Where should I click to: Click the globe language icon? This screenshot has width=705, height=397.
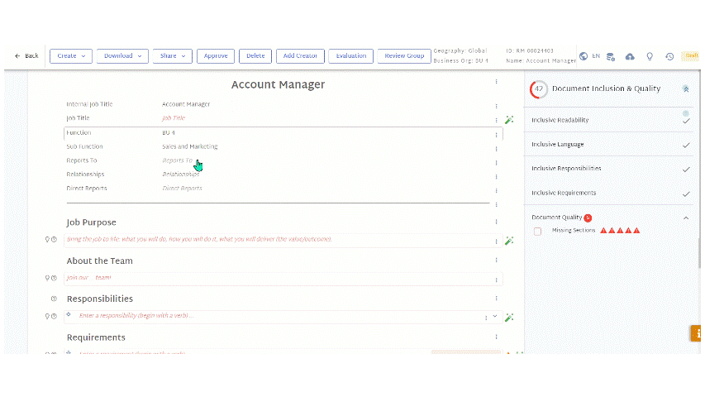[x=584, y=56]
